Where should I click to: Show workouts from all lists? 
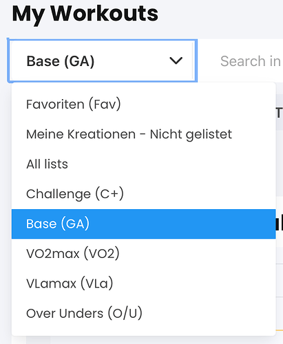(x=143, y=164)
